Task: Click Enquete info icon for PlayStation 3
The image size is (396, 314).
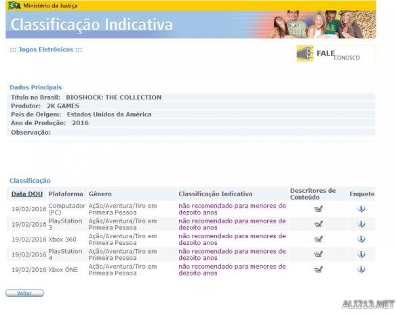Action: tap(361, 224)
